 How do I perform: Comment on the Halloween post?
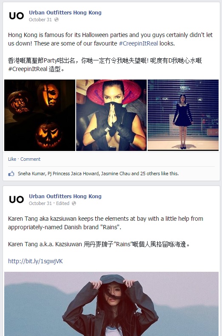click(30, 159)
